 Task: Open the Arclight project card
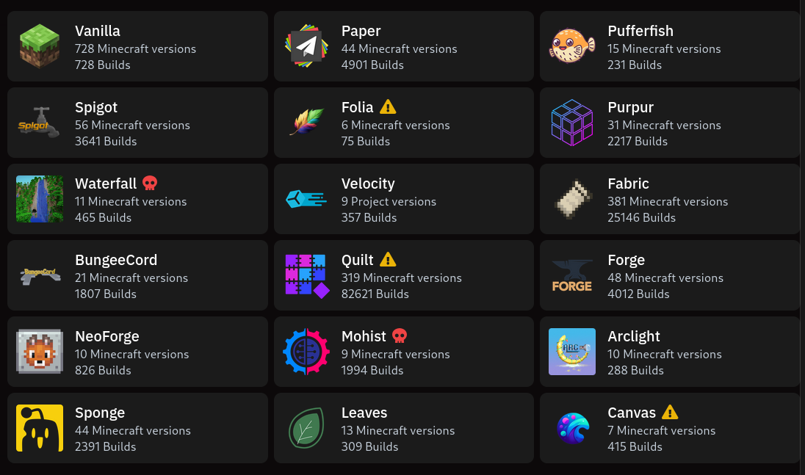(669, 352)
